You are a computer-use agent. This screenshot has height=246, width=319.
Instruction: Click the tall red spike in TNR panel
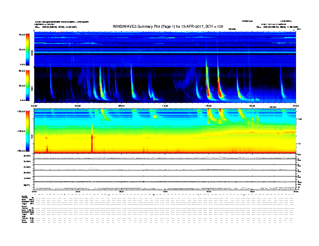click(x=92, y=138)
